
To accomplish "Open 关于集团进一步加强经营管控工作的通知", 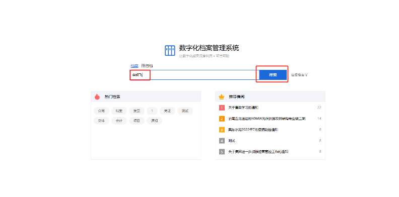I will pos(258,152).
